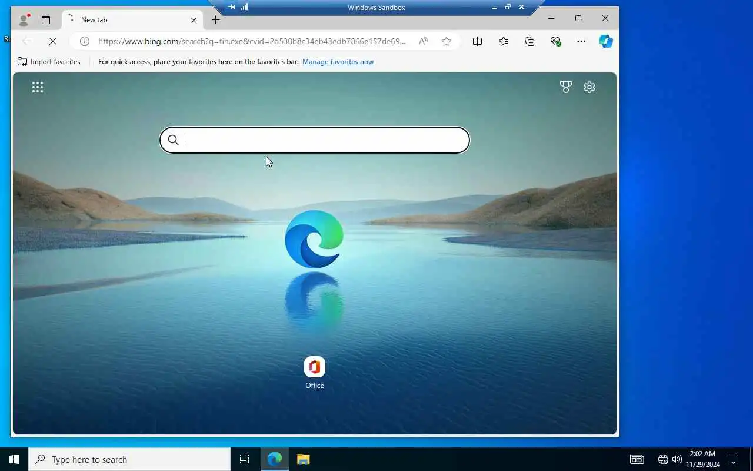753x471 pixels.
Task: Open the touch keyboard tray icon
Action: pos(637,459)
